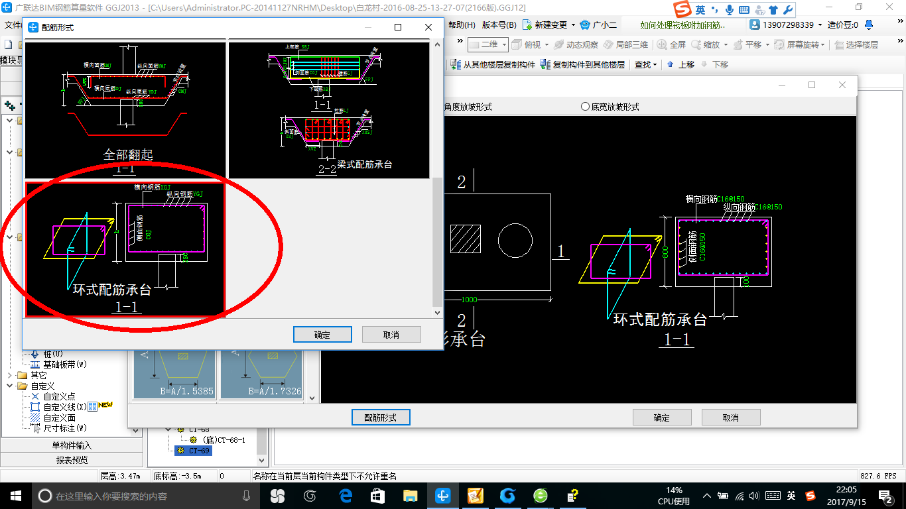Click the 配筋形式 dialog vertical scrollbar
The width and height of the screenshot is (906, 509).
coord(436,179)
